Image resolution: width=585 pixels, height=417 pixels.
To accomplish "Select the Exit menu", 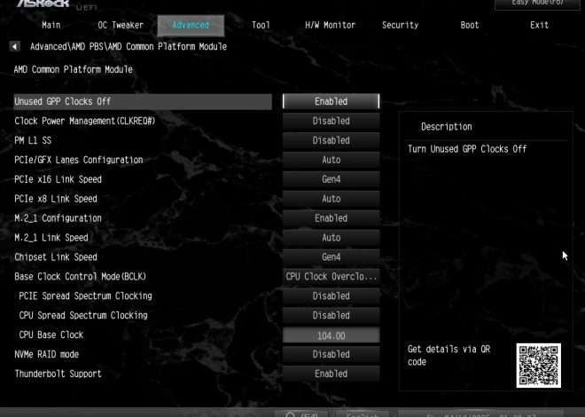I will click(539, 26).
